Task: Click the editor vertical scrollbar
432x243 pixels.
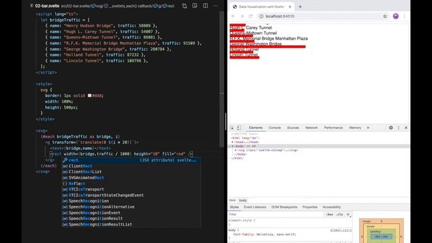Action: click(222, 80)
